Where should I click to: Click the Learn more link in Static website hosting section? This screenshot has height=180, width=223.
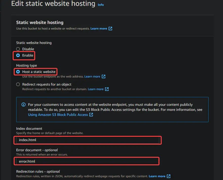[x=99, y=28]
